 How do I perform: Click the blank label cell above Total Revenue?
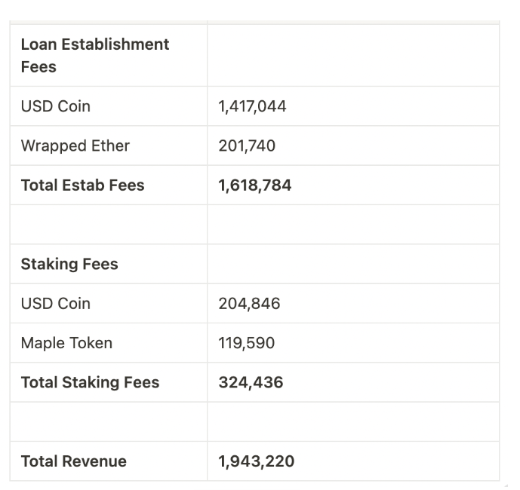[109, 421]
